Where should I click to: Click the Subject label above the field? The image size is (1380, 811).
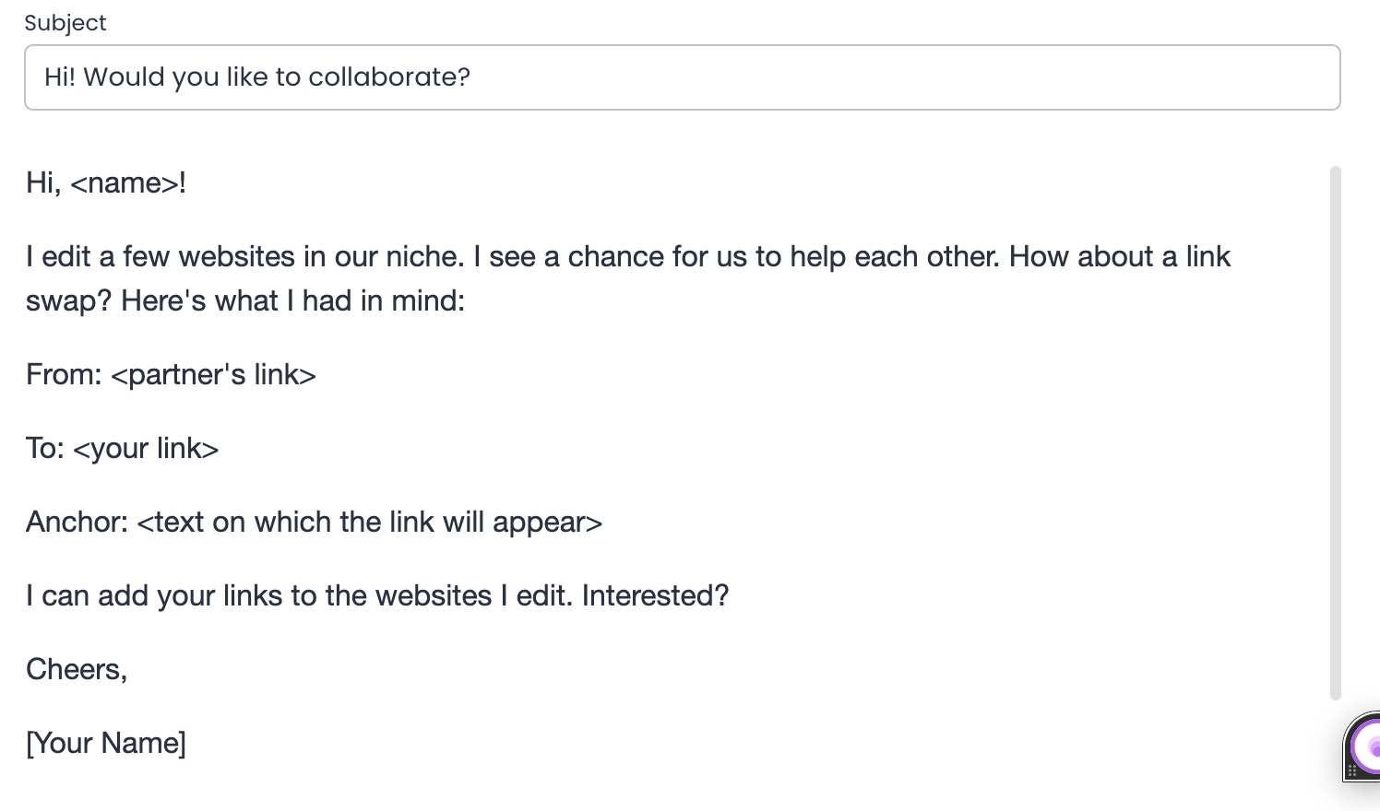65,22
